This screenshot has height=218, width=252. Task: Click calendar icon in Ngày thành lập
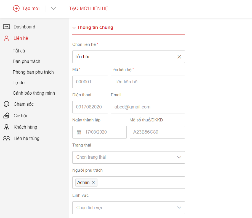(x=79, y=132)
